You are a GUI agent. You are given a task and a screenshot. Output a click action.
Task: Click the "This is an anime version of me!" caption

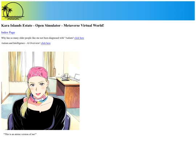tap(20, 134)
